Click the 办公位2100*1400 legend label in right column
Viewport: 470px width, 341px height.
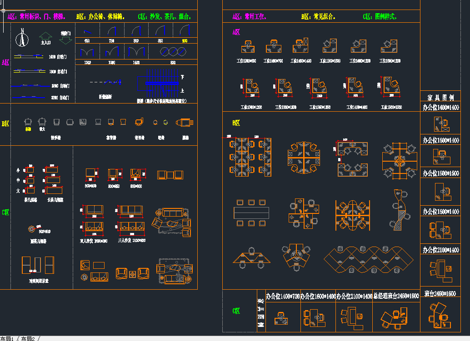[x=441, y=250]
